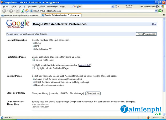Click the scrollbar up arrow
The image size is (166, 120).
click(x=164, y=19)
